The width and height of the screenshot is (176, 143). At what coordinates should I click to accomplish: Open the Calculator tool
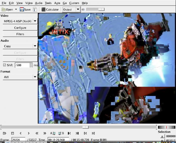(x=50, y=10)
